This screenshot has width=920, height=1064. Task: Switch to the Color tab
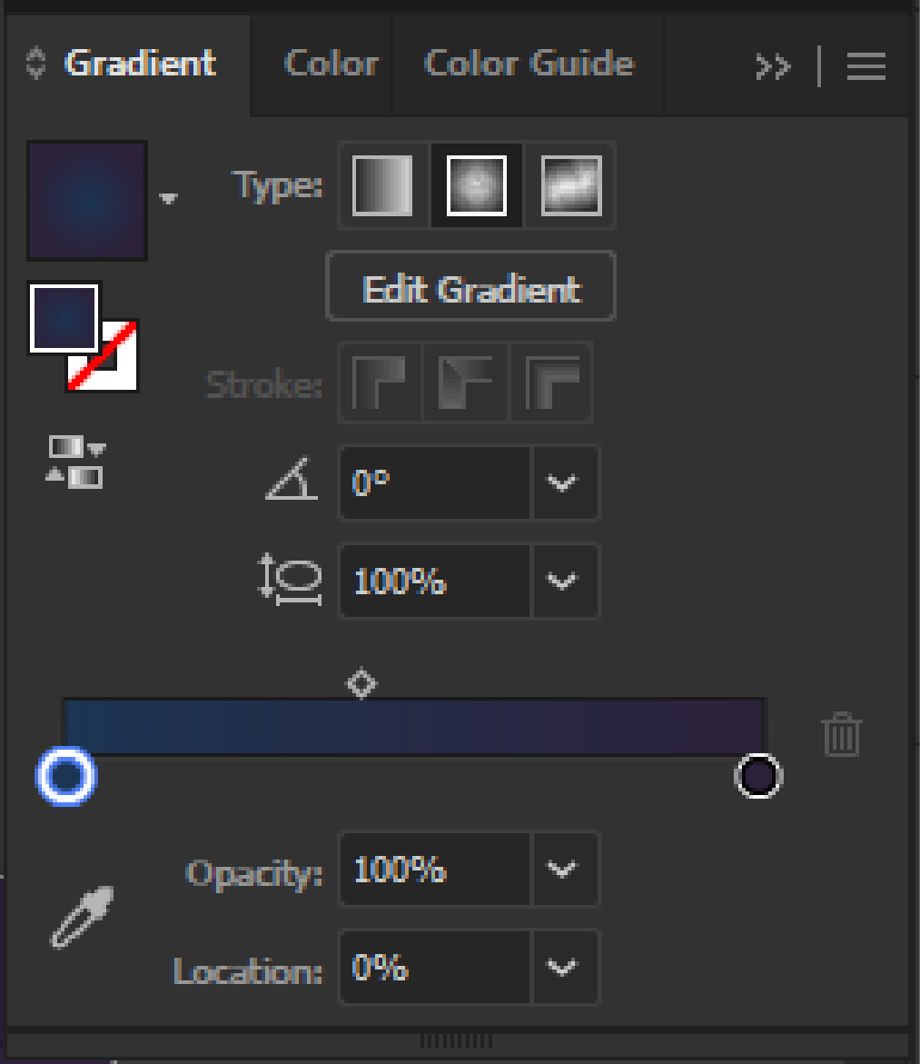pos(331,65)
